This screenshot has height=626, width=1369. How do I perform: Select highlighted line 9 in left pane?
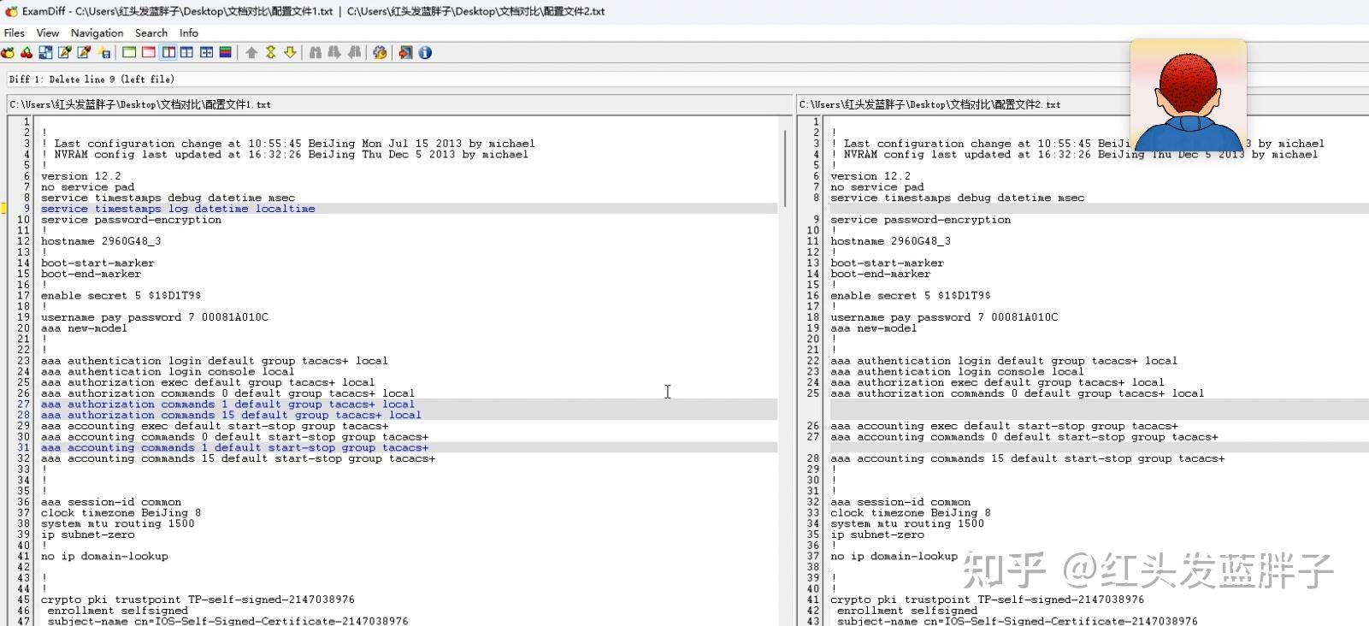[x=178, y=209]
